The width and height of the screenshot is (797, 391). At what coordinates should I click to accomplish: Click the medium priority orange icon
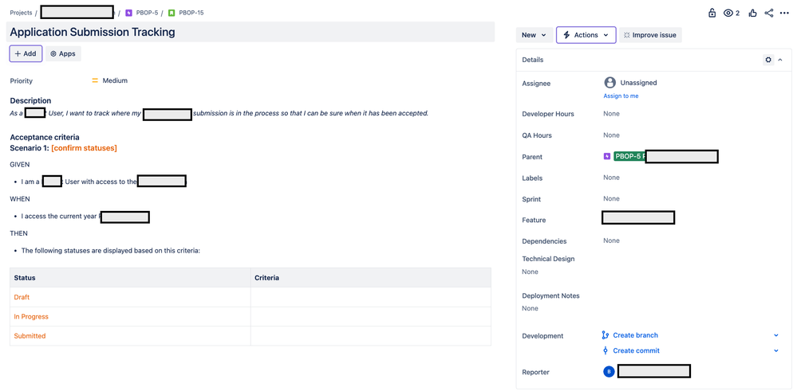click(x=95, y=80)
